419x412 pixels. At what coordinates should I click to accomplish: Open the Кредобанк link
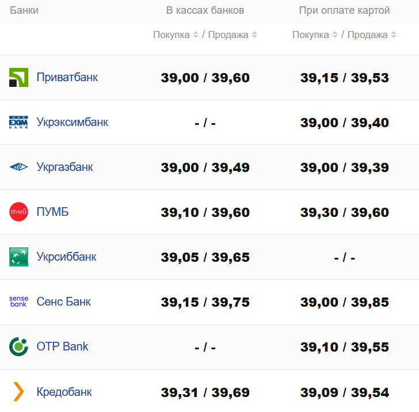pos(64,392)
